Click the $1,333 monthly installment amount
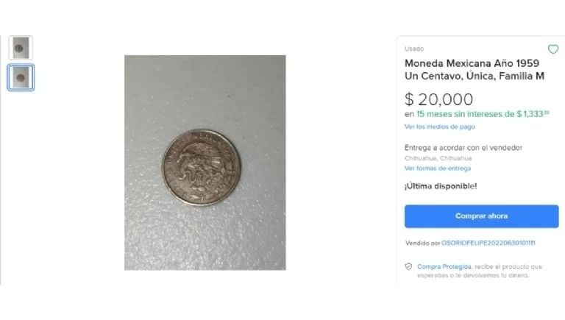 coord(533,114)
